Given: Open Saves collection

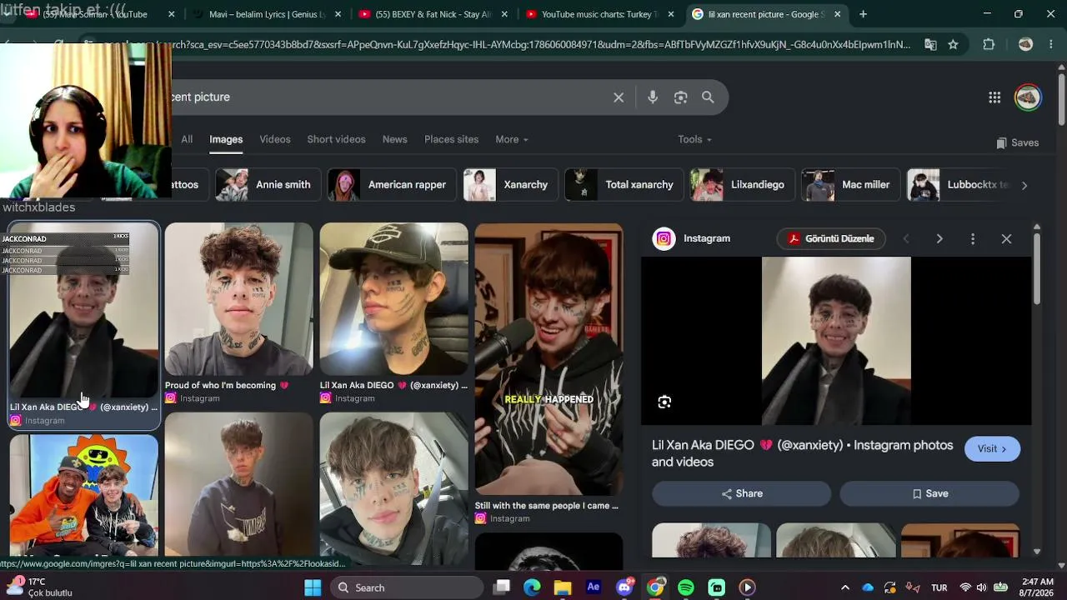Looking at the screenshot, I should click(x=1017, y=142).
